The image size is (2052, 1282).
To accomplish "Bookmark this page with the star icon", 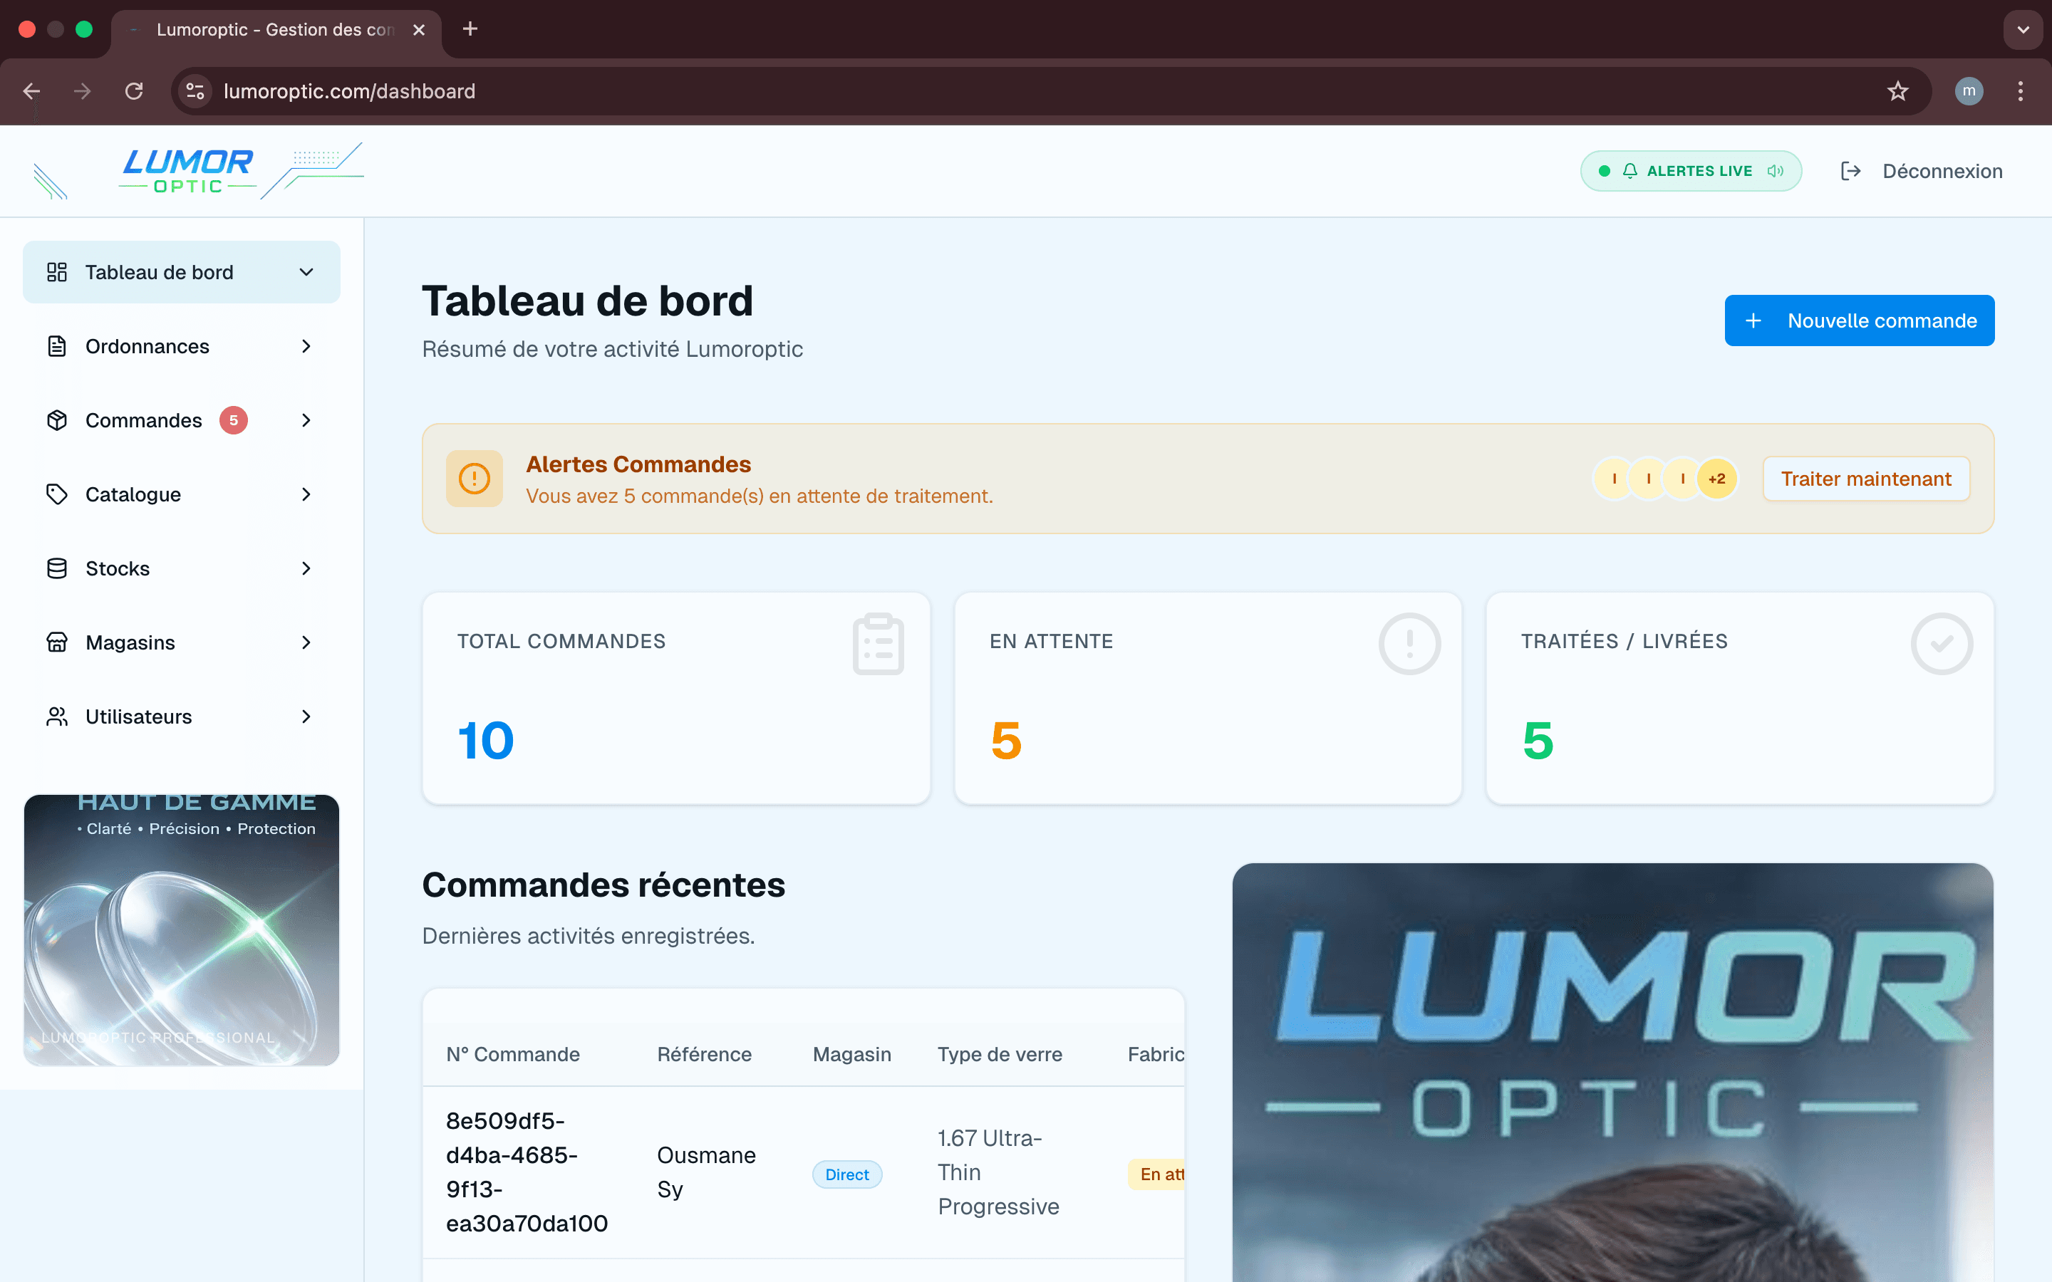I will point(1897,90).
